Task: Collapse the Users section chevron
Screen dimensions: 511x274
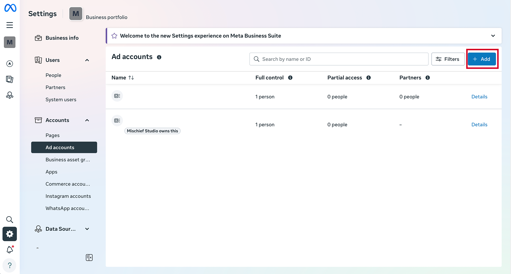Action: click(87, 60)
